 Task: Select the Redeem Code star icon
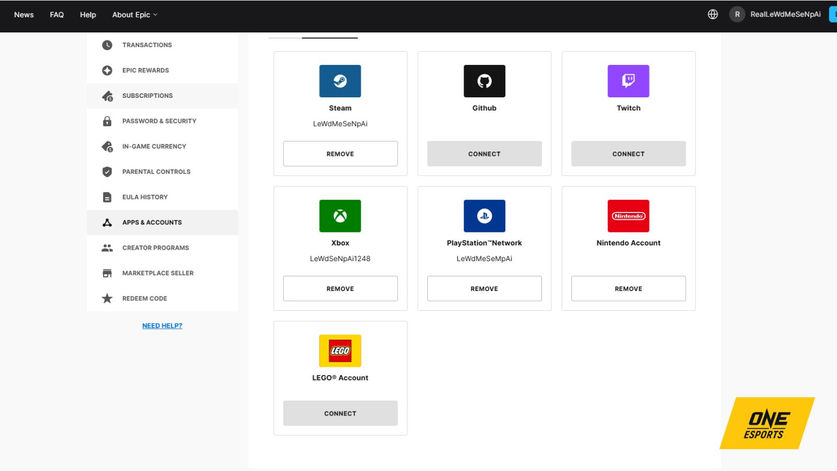pos(107,298)
